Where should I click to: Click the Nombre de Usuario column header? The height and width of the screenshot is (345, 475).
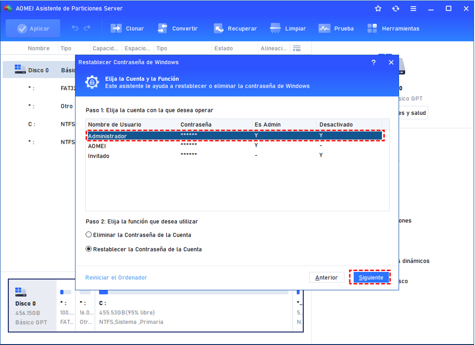pyautogui.click(x=132, y=124)
